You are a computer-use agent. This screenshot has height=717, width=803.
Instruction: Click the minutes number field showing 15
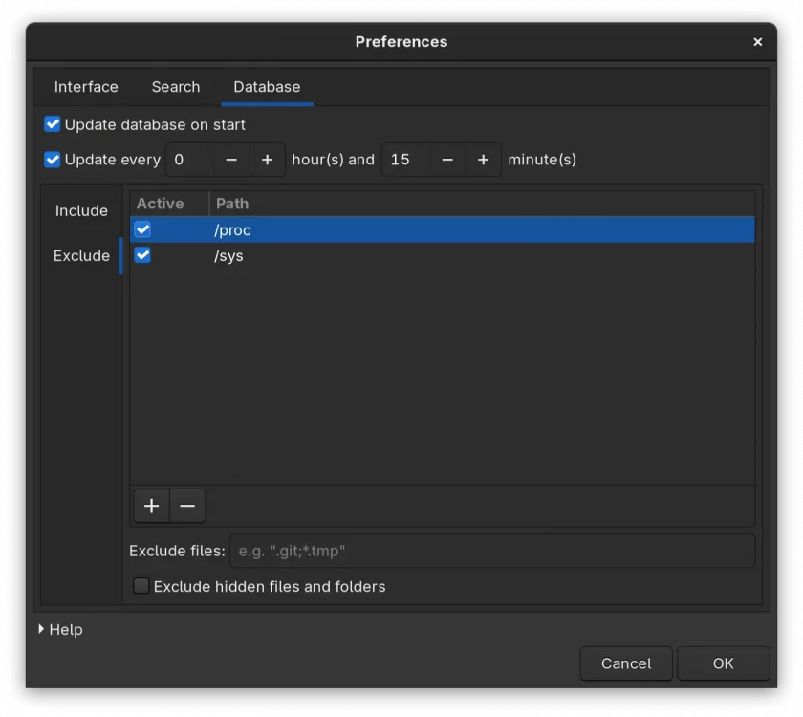[406, 160]
